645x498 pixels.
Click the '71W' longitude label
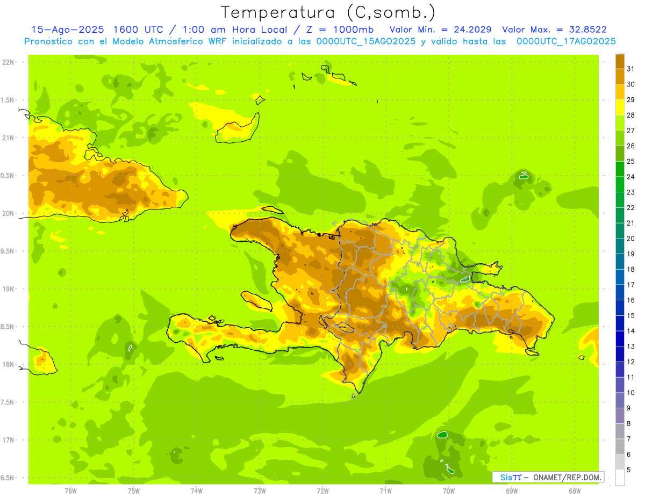[x=385, y=491]
